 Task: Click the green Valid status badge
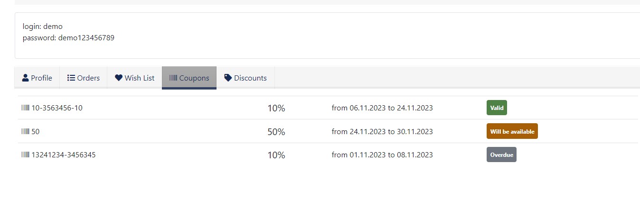(497, 108)
